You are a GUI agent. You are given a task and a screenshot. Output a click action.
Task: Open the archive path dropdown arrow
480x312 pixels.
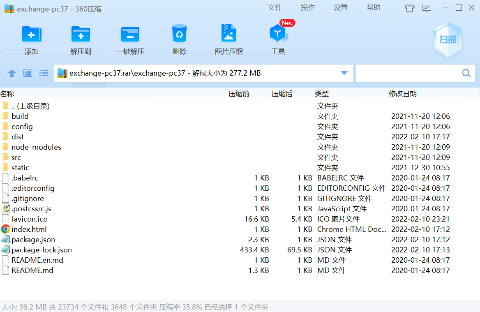(344, 73)
